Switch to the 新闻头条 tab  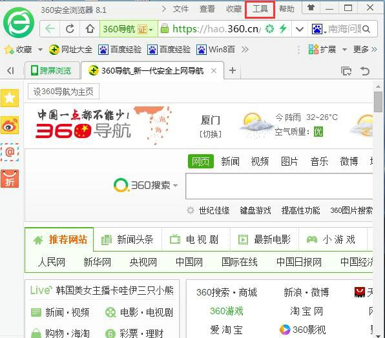(x=128, y=239)
